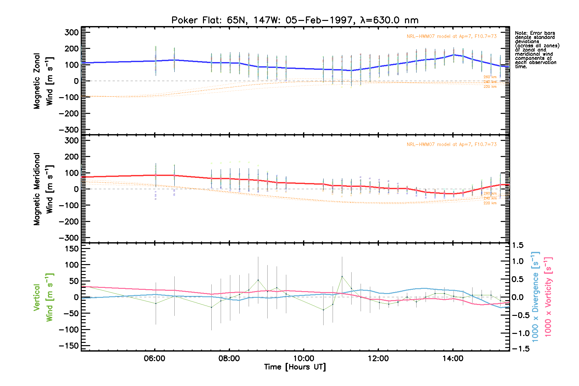579x386 pixels.
Task: Click the 260 km label in zonal panel
Action: (x=490, y=77)
